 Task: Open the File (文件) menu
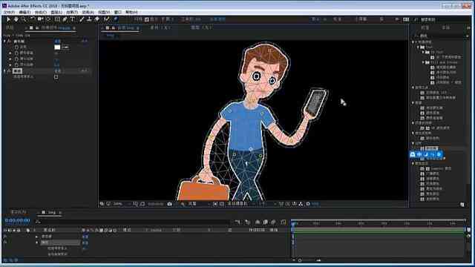click(8, 12)
